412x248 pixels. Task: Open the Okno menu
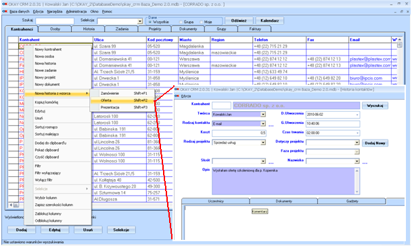click(94, 12)
